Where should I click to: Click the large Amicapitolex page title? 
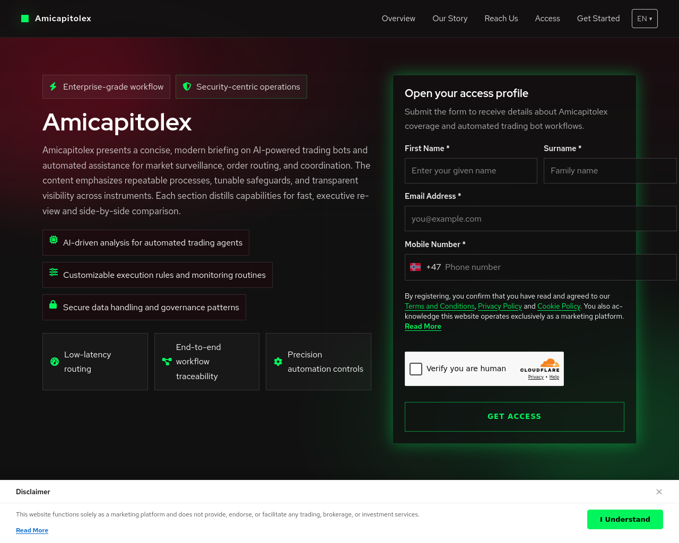click(x=117, y=122)
